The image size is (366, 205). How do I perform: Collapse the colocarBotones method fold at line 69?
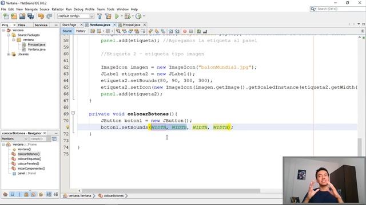[x=73, y=113]
